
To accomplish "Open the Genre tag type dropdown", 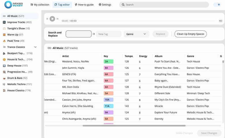I will (x=136, y=34).
